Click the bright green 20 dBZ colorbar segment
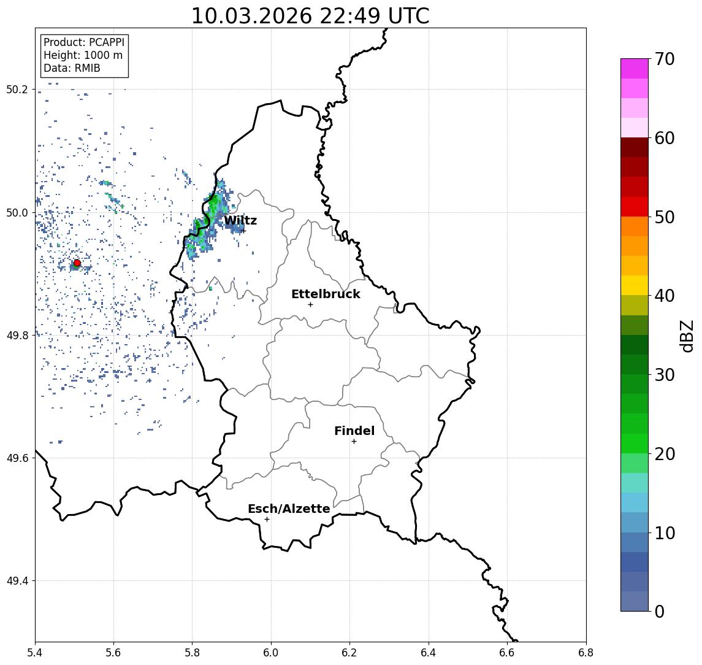This screenshot has height=665, width=702. pyautogui.click(x=635, y=443)
